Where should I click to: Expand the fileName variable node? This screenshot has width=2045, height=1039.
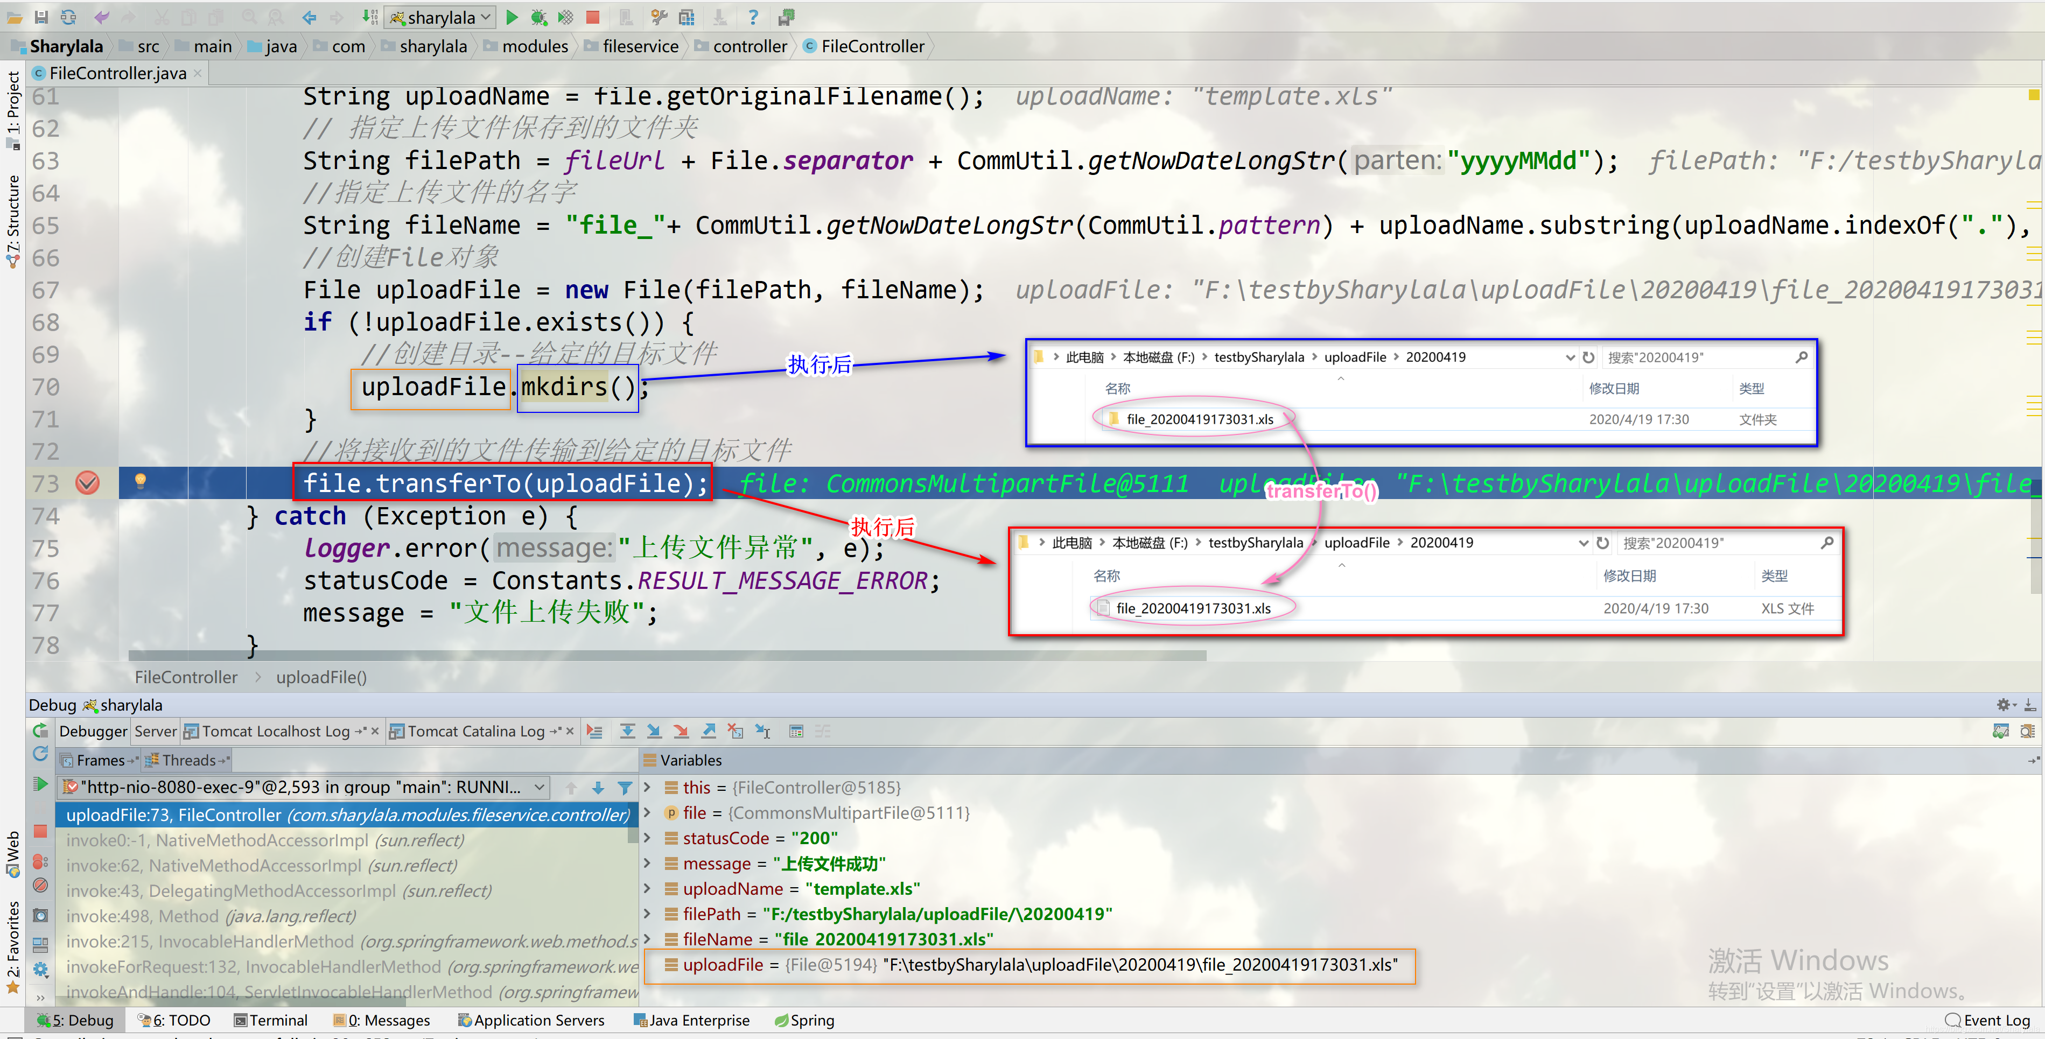(x=648, y=939)
